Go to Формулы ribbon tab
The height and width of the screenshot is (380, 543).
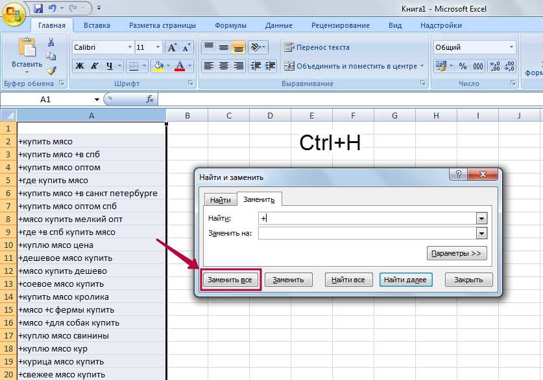[231, 25]
